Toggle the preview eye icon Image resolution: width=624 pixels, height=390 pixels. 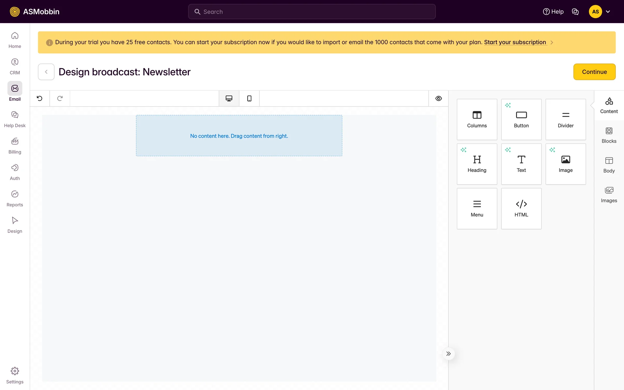pos(438,98)
